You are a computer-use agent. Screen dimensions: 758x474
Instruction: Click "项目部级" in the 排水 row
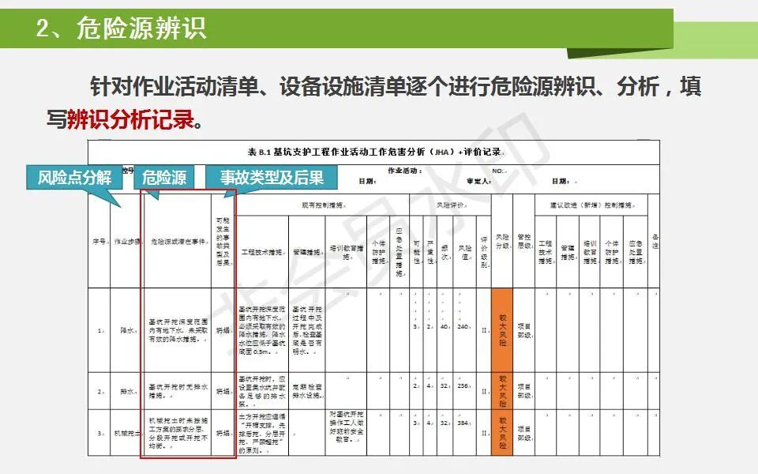524,391
